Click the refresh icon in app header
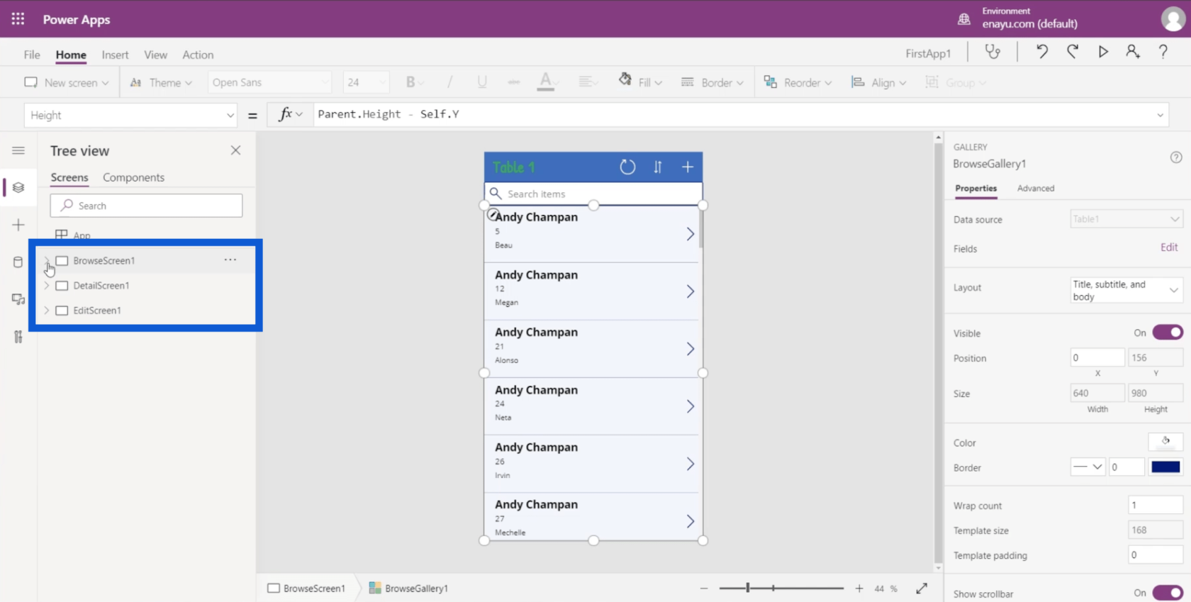Viewport: 1191px width, 602px height. (627, 167)
